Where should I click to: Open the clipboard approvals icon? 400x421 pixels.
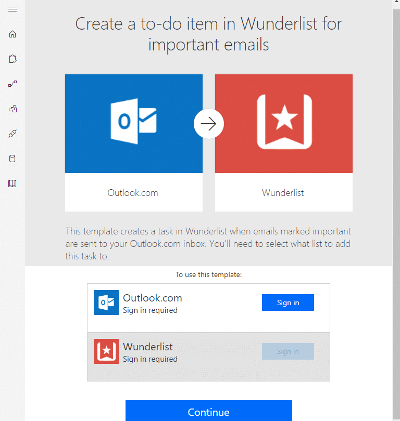tap(12, 59)
